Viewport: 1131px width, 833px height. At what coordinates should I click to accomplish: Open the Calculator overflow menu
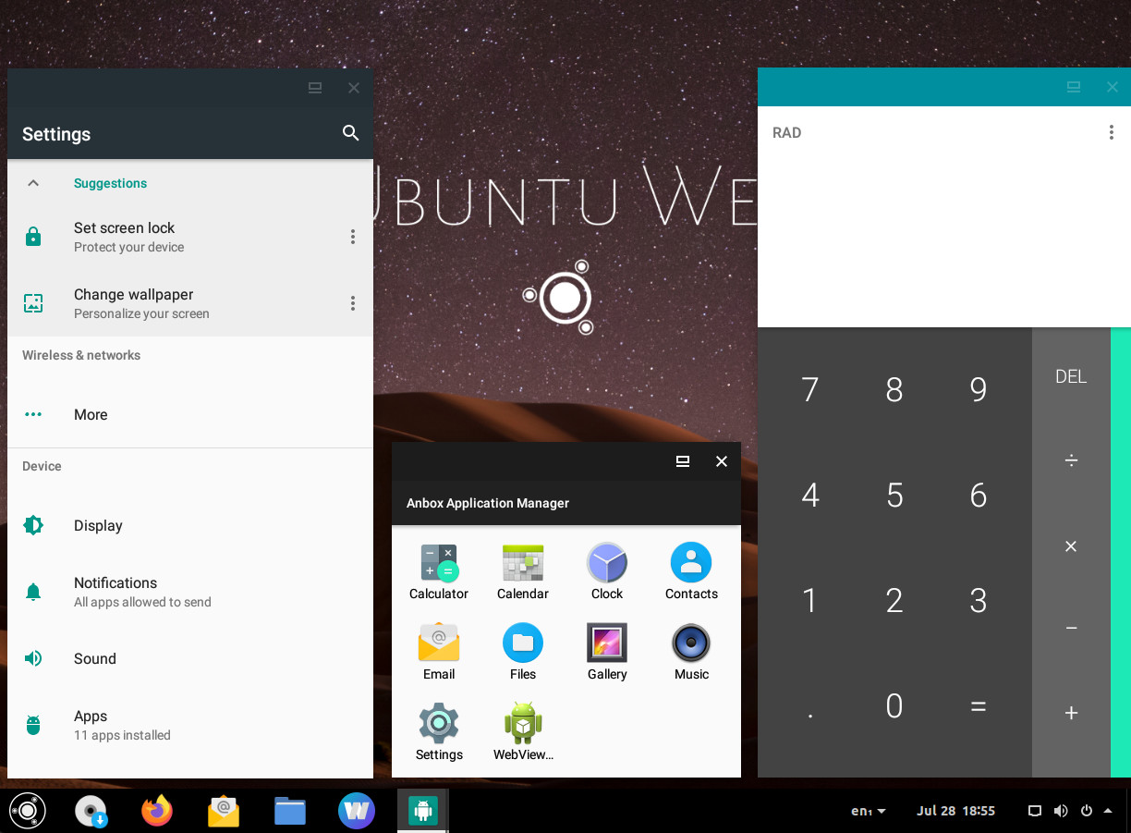pos(1111,132)
